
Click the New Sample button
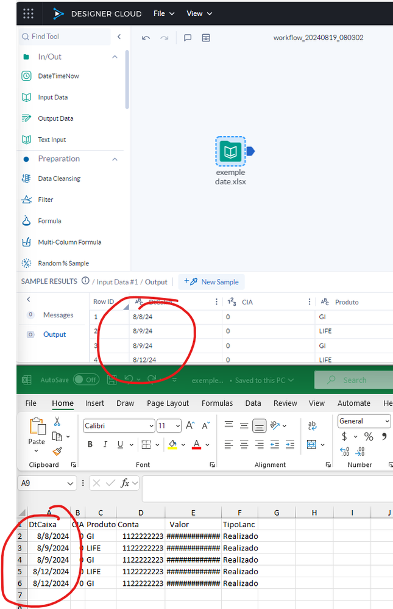point(211,281)
